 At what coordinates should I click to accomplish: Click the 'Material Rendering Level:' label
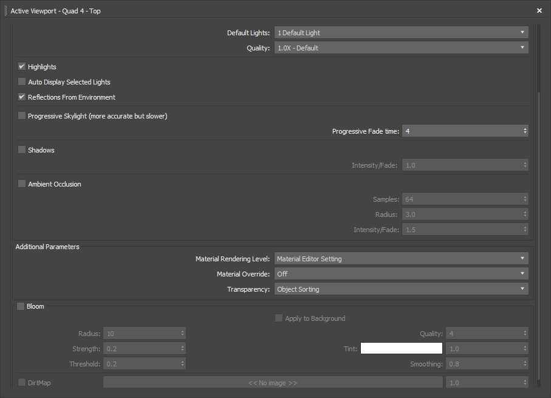[233, 259]
